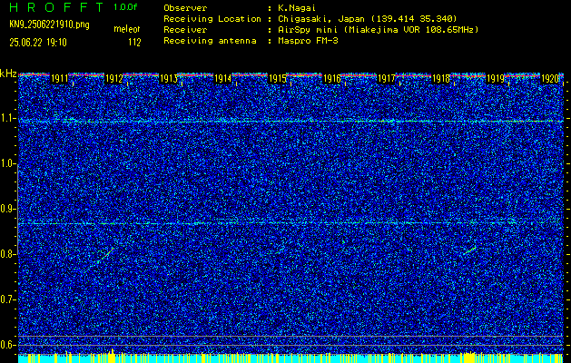
Task: Click the kHz axis unit label
Action: click(8, 74)
